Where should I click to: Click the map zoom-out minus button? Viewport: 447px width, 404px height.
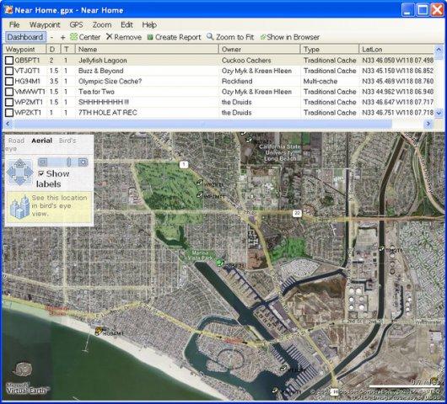click(x=43, y=162)
